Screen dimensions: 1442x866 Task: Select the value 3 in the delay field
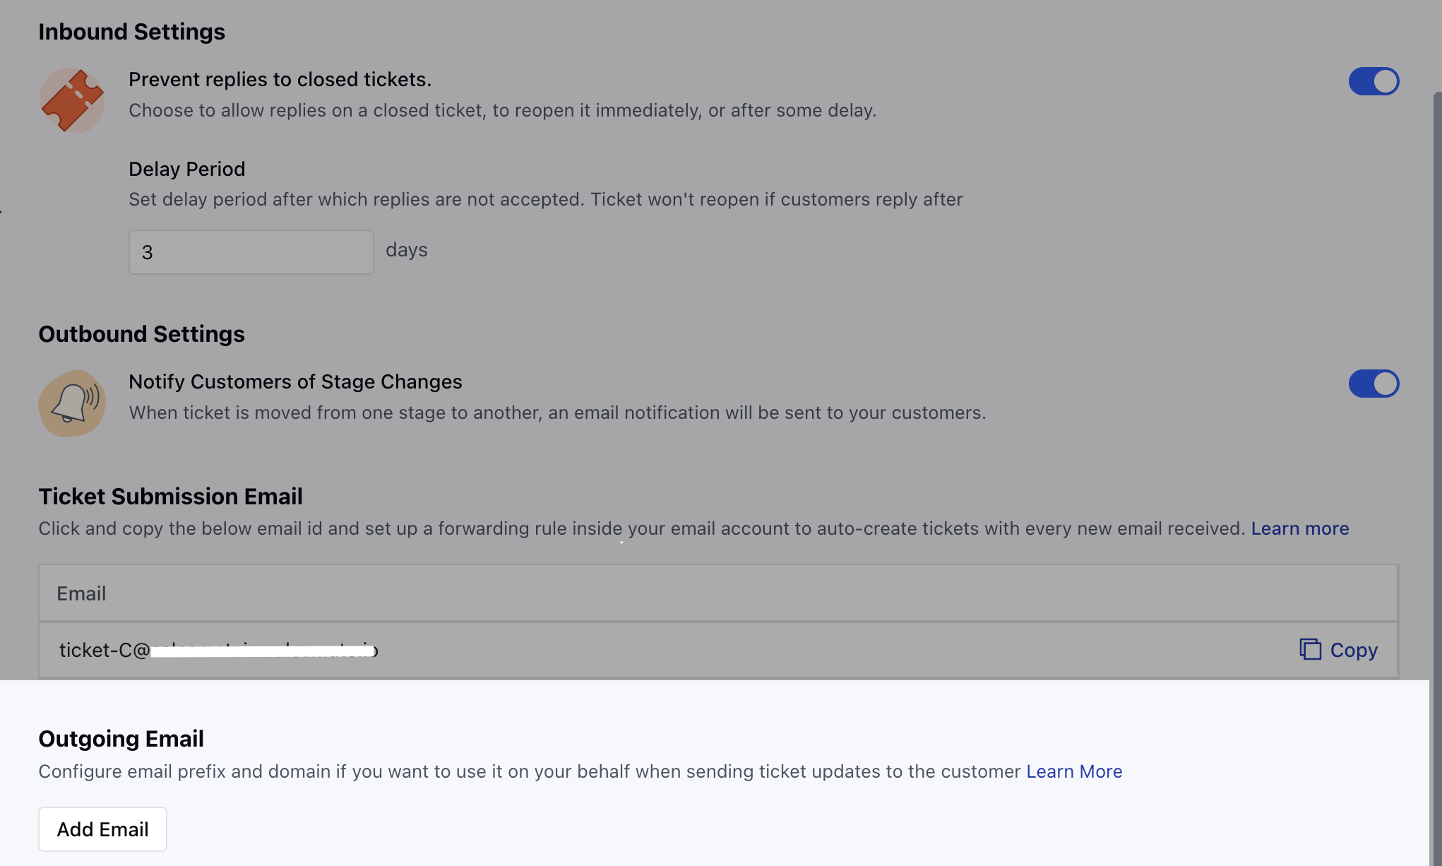click(x=147, y=251)
